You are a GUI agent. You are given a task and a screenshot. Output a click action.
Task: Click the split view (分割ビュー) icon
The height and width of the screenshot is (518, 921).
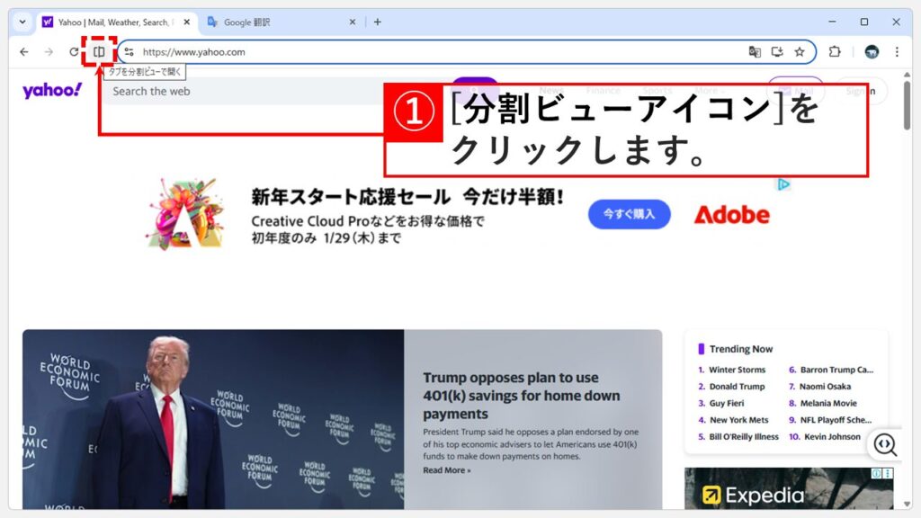pos(99,51)
